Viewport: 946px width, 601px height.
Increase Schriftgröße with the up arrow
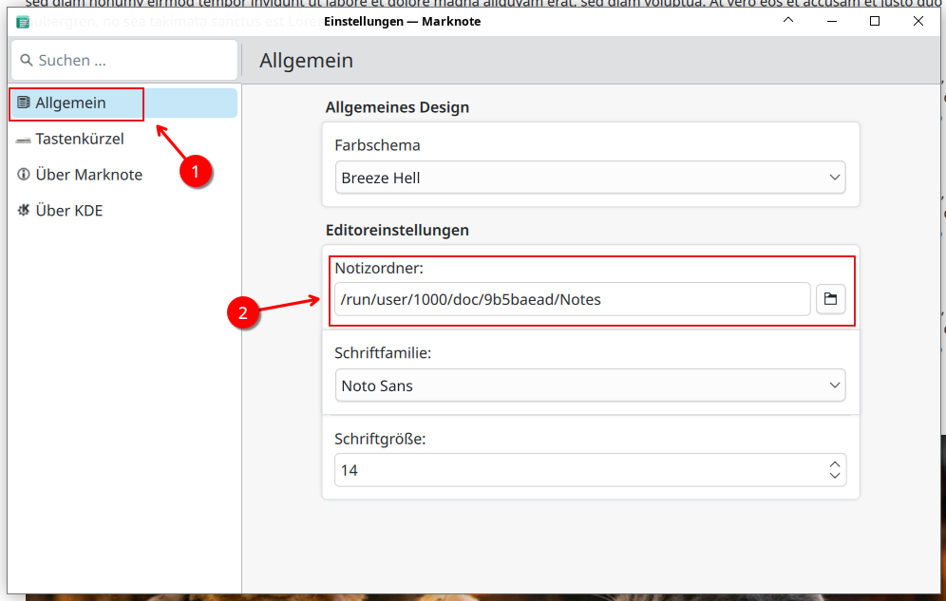tap(834, 464)
